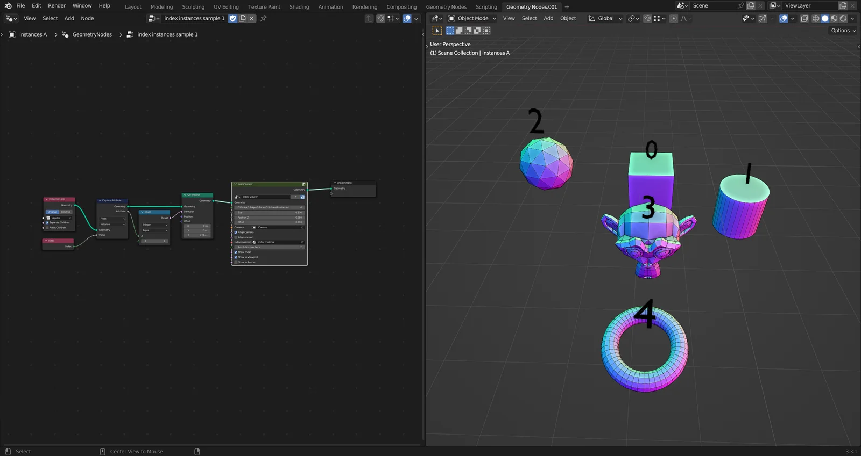Screen dimensions: 861x456
Task: Adjust the Size slider in Index Viewer
Action: point(269,213)
